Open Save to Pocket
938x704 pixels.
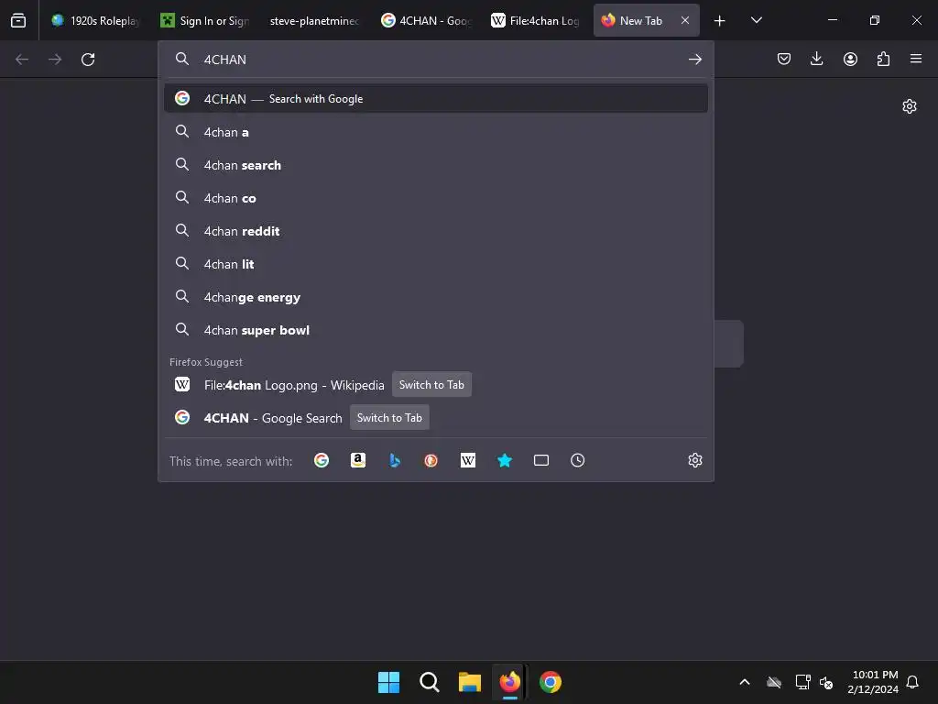[784, 59]
